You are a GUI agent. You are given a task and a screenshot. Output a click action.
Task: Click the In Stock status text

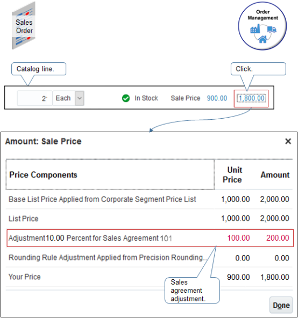click(x=146, y=98)
